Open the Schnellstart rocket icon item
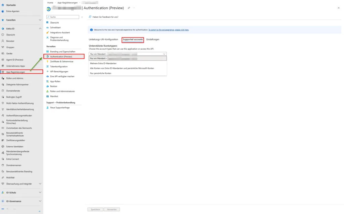This screenshot has width=344, height=214. 48,27
